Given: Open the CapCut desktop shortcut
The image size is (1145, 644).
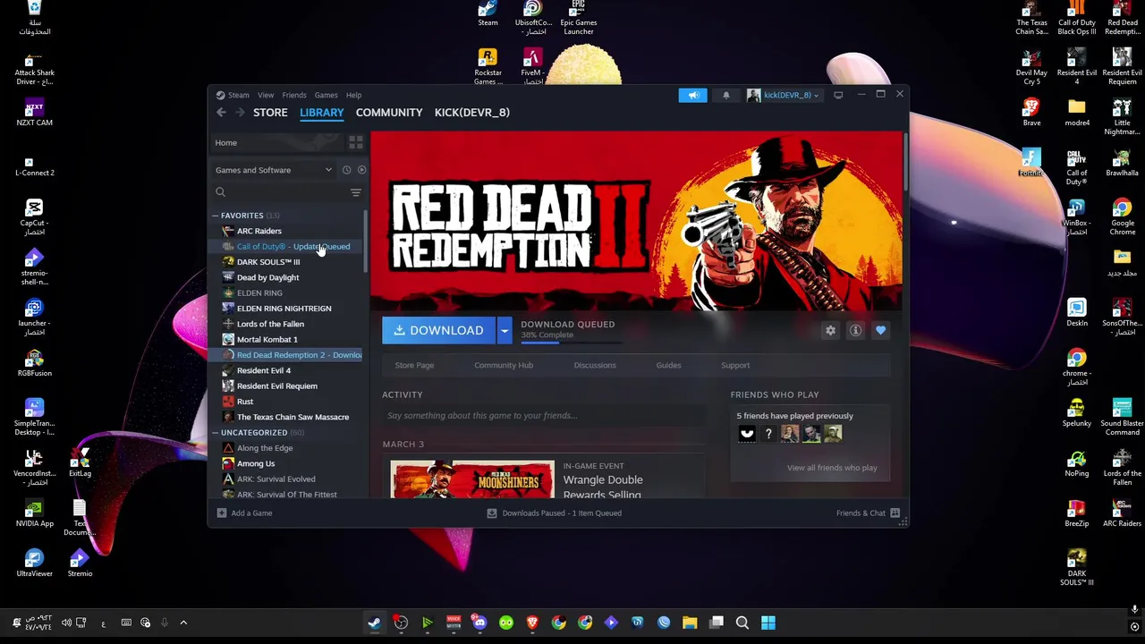Looking at the screenshot, I should tap(34, 217).
